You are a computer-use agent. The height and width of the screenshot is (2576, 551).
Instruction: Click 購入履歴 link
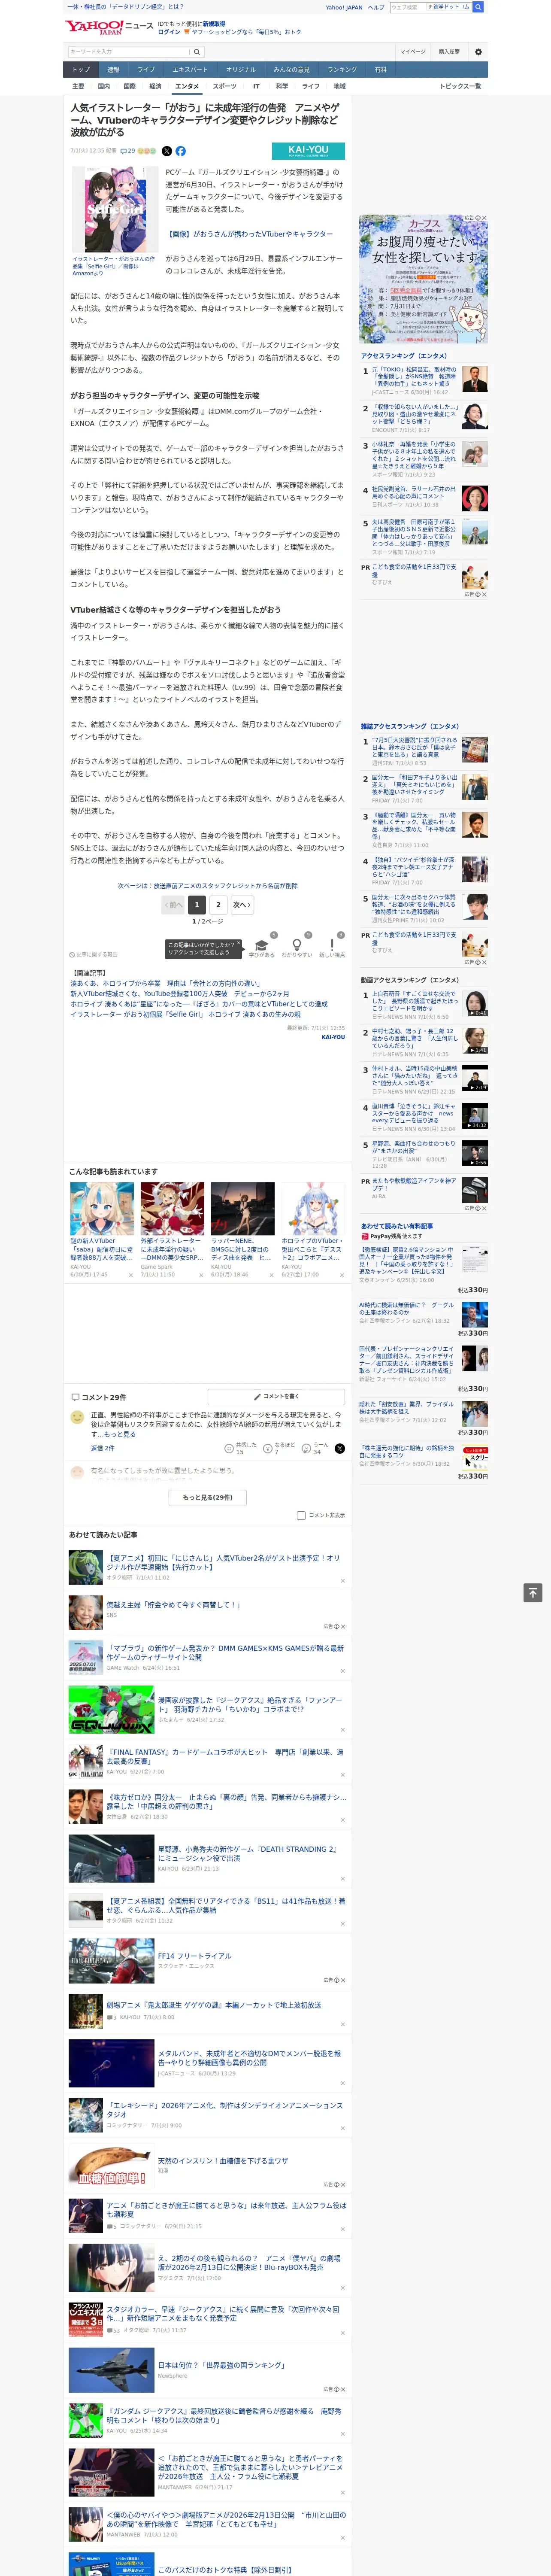click(x=449, y=51)
